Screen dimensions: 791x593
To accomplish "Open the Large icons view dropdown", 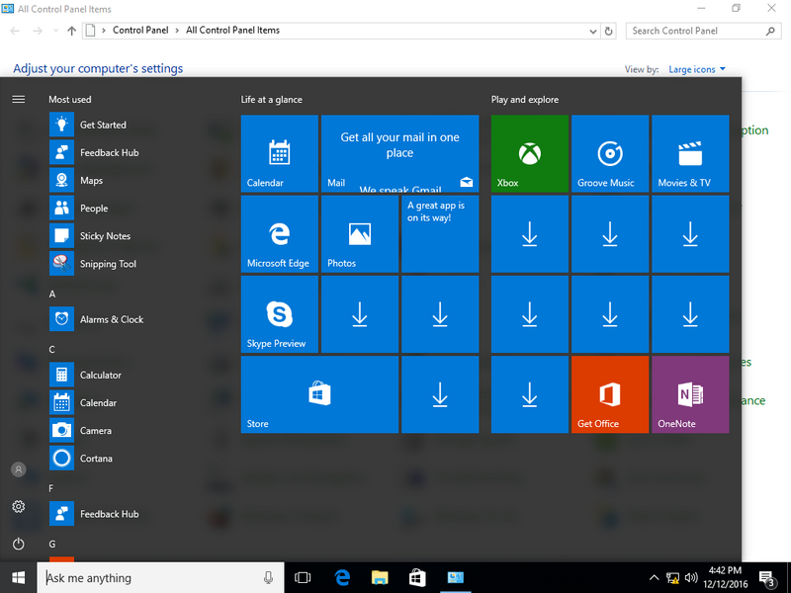I will click(x=697, y=70).
